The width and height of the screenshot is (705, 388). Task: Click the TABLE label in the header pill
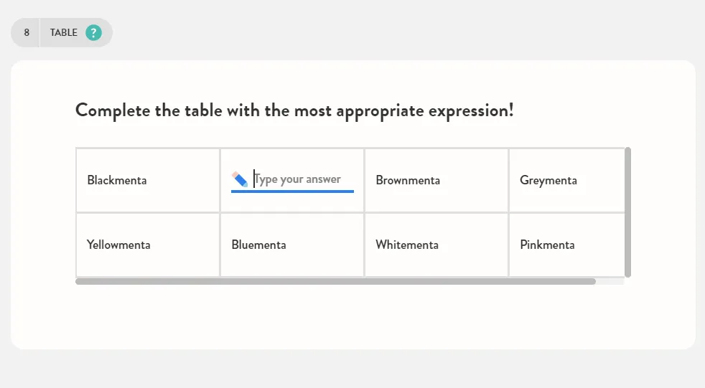[x=63, y=32]
